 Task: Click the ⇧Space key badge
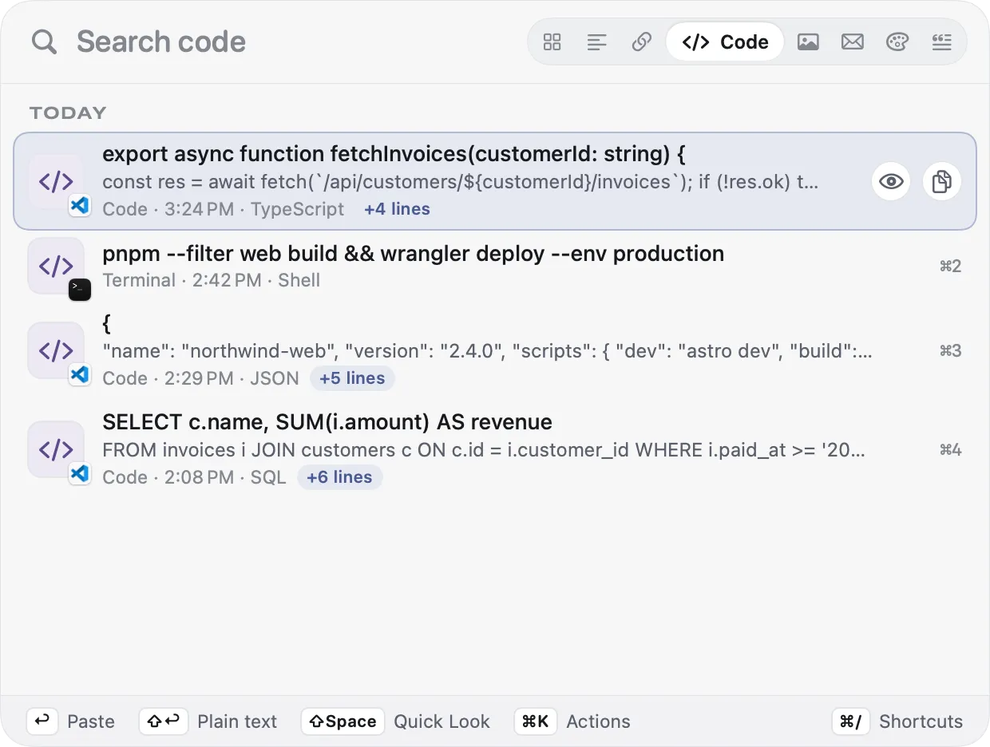coord(343,721)
